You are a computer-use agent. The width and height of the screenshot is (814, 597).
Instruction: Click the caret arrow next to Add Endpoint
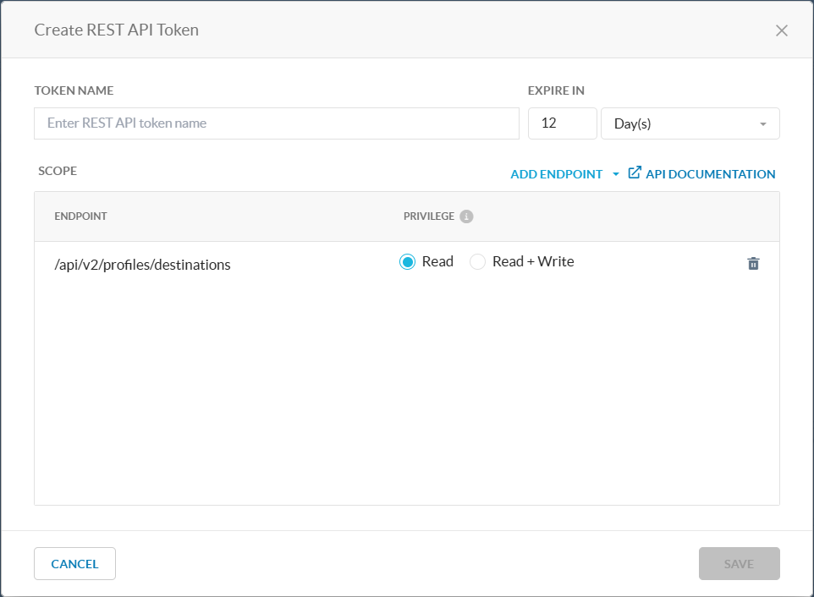click(615, 174)
